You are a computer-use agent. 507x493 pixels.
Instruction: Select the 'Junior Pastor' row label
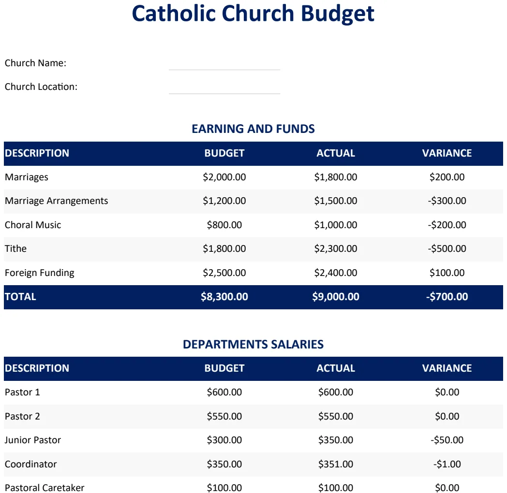click(33, 440)
